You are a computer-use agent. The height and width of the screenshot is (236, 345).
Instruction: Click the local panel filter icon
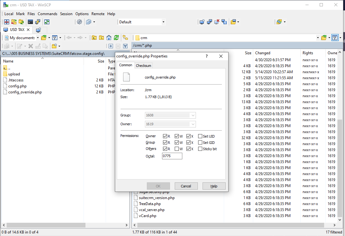click(55, 38)
